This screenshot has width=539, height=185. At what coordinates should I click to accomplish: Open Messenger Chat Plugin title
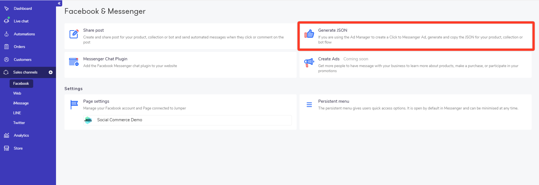[105, 59]
